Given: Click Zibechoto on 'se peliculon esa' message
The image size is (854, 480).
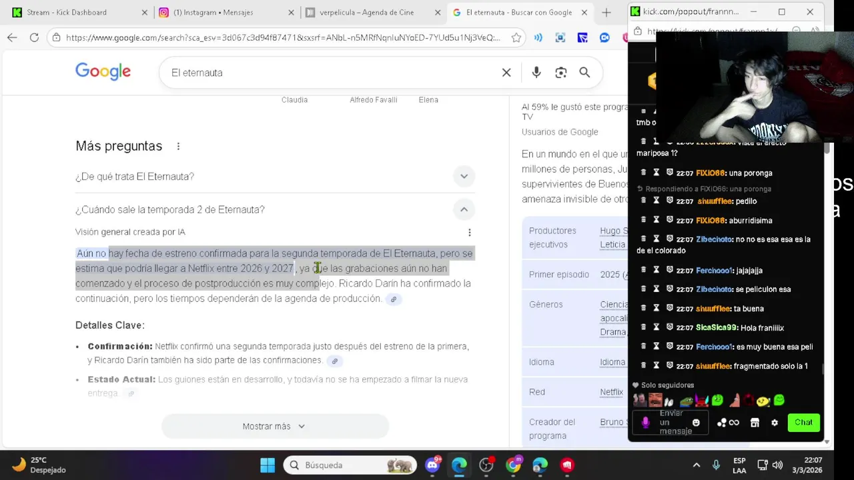Looking at the screenshot, I should tap(715, 289).
